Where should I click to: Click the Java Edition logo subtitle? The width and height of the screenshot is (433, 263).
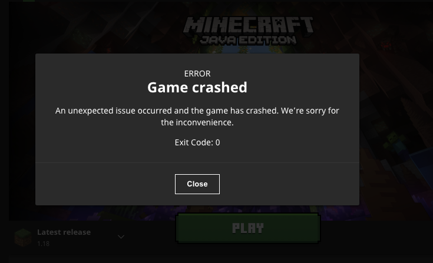(248, 40)
